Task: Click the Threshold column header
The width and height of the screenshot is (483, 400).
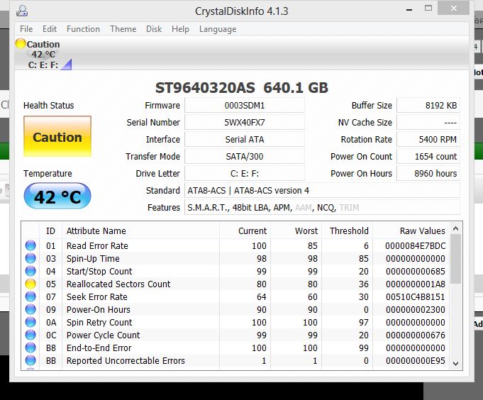Action: pyautogui.click(x=348, y=230)
